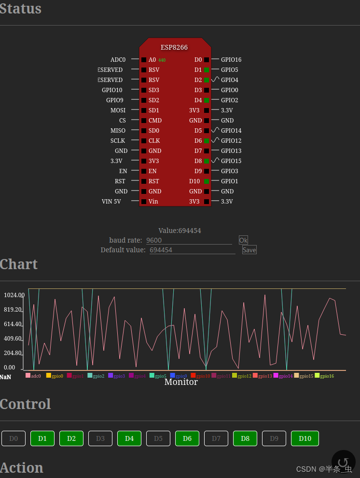Click the SD3 pin square
Screen dimensions: 360x478
[144, 90]
